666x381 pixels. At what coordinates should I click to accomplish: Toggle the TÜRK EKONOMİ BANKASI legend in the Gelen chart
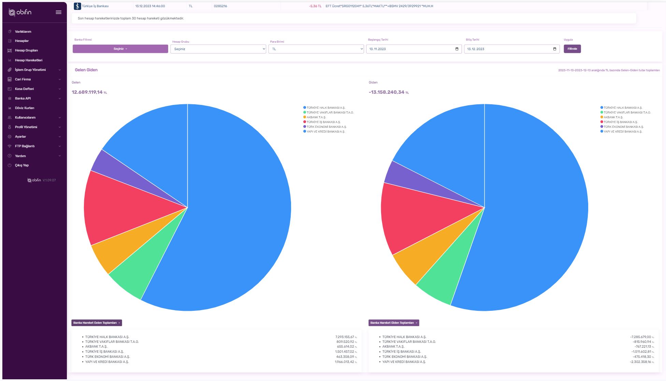click(x=326, y=127)
